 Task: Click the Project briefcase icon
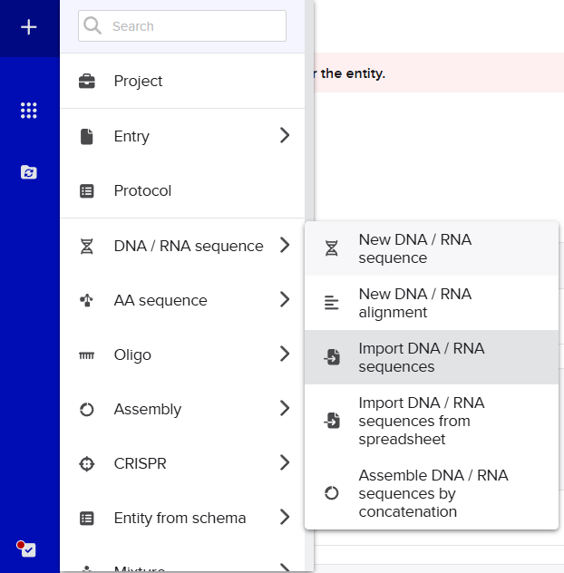[x=87, y=82]
